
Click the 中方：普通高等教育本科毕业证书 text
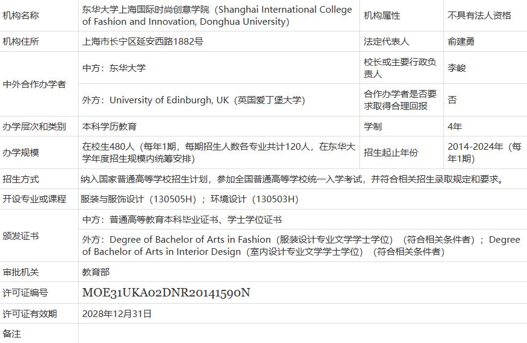(182, 220)
